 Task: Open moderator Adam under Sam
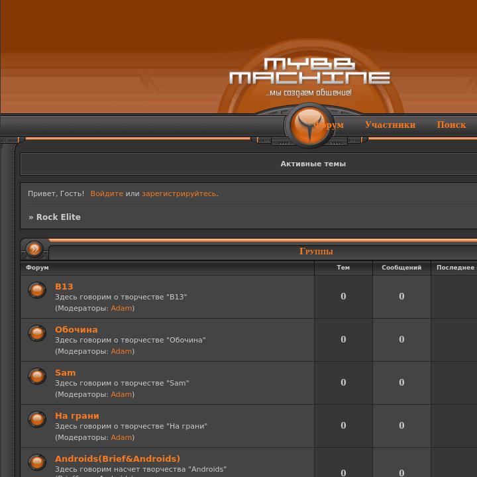tap(121, 394)
